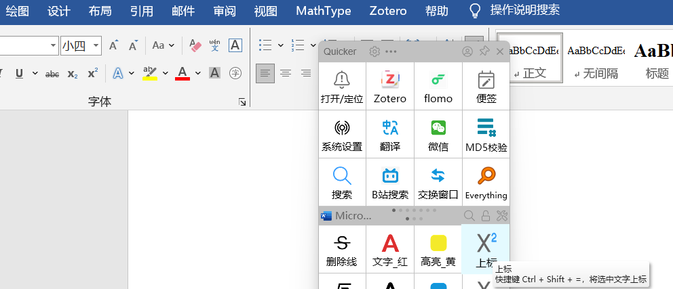The image size is (673, 289).
Task: Open the 绘图 ribbon tab
Action: (18, 11)
